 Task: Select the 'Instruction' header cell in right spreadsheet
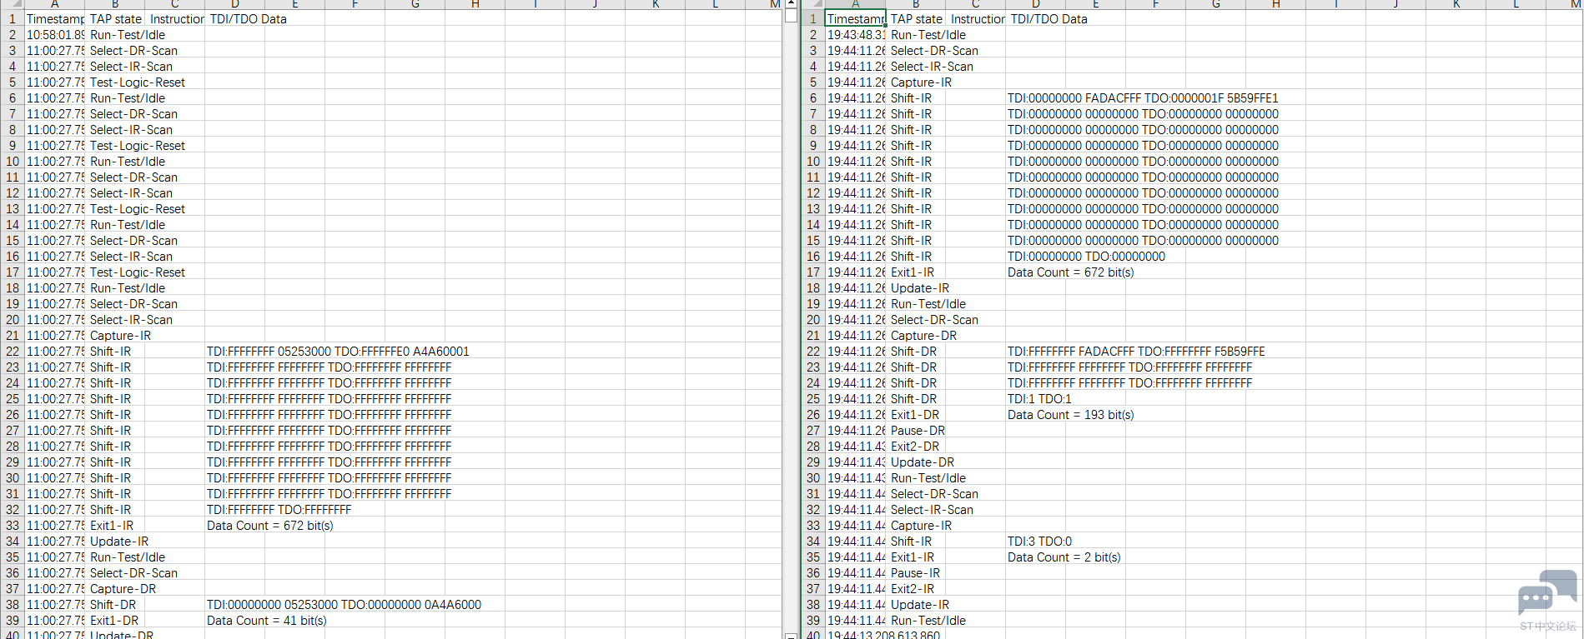976,18
